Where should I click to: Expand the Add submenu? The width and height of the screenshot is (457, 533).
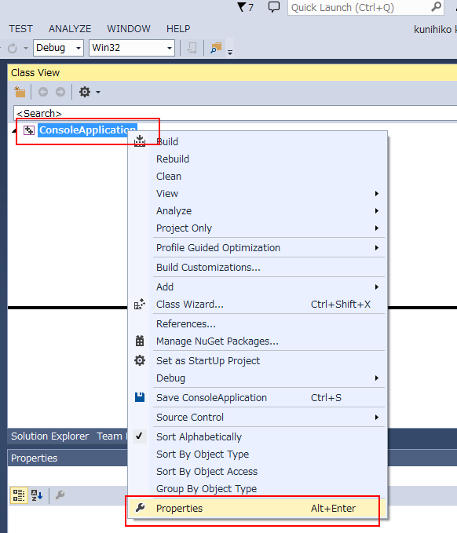coord(376,287)
